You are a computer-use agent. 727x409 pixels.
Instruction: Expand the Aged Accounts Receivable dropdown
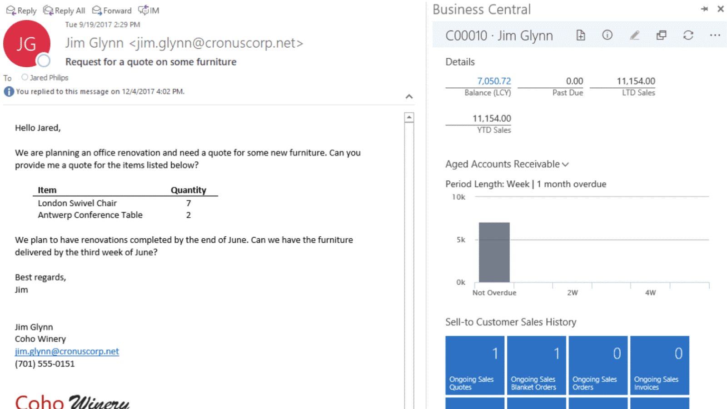565,165
